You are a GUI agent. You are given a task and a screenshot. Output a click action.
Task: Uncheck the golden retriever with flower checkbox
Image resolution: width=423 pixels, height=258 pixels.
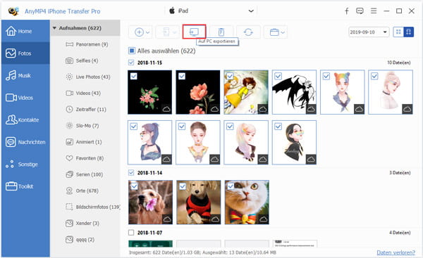tap(134, 186)
